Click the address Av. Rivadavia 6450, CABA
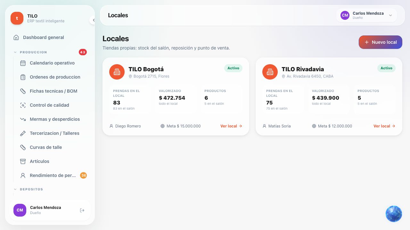 click(310, 76)
